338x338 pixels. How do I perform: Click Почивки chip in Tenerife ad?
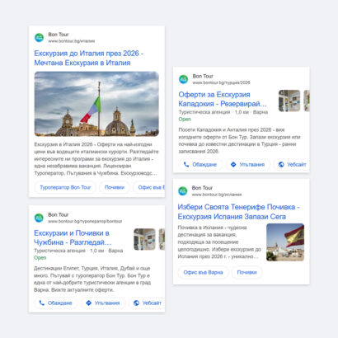246,272
